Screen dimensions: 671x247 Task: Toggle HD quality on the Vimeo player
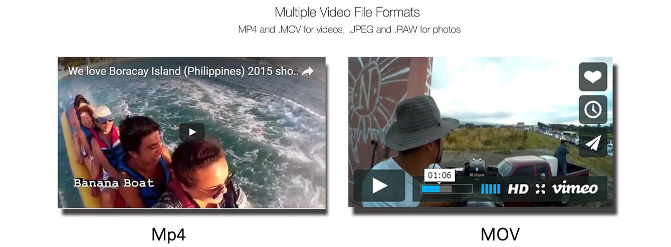click(x=518, y=189)
